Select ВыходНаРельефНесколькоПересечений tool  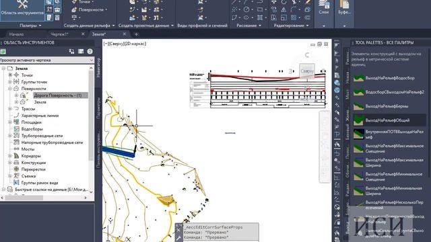coord(389,205)
